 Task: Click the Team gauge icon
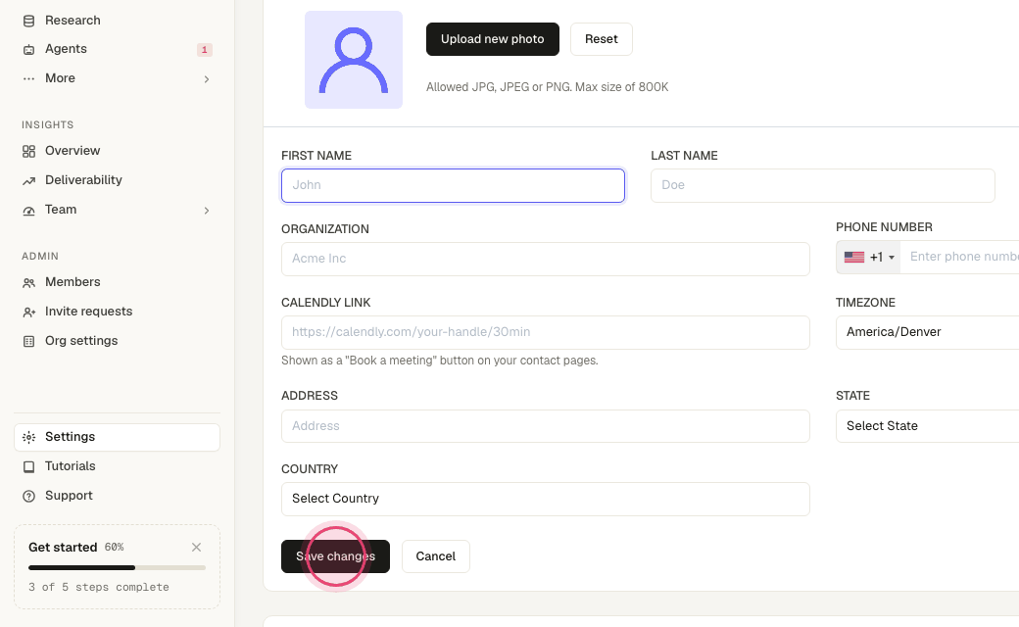(x=28, y=210)
